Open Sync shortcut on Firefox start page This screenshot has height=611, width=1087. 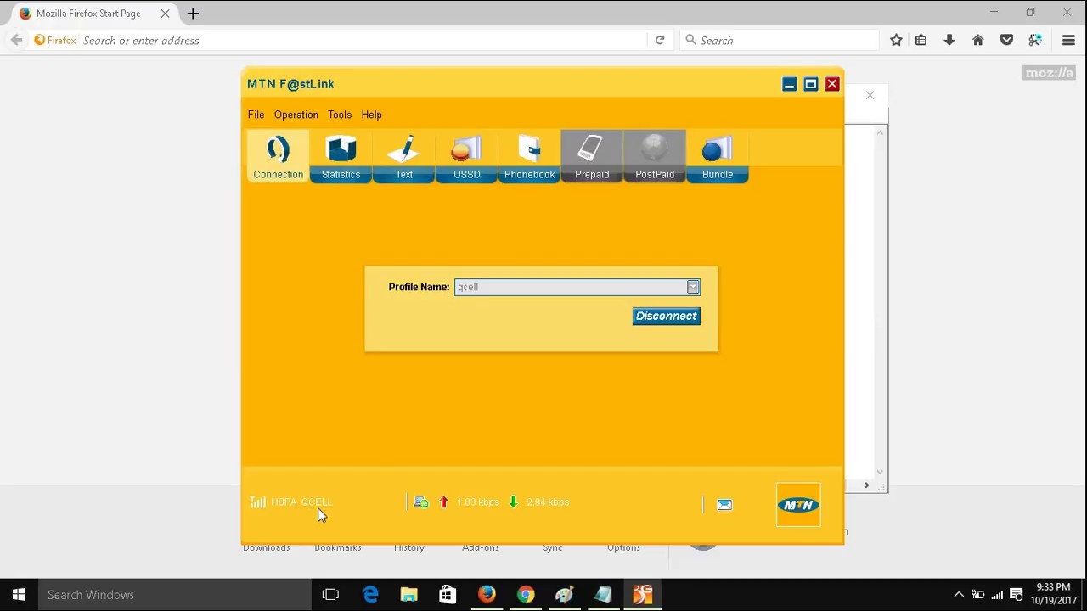pos(553,547)
